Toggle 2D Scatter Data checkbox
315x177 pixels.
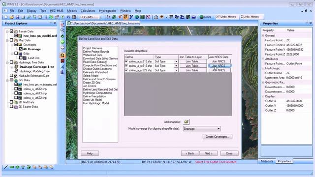[x=11, y=107]
